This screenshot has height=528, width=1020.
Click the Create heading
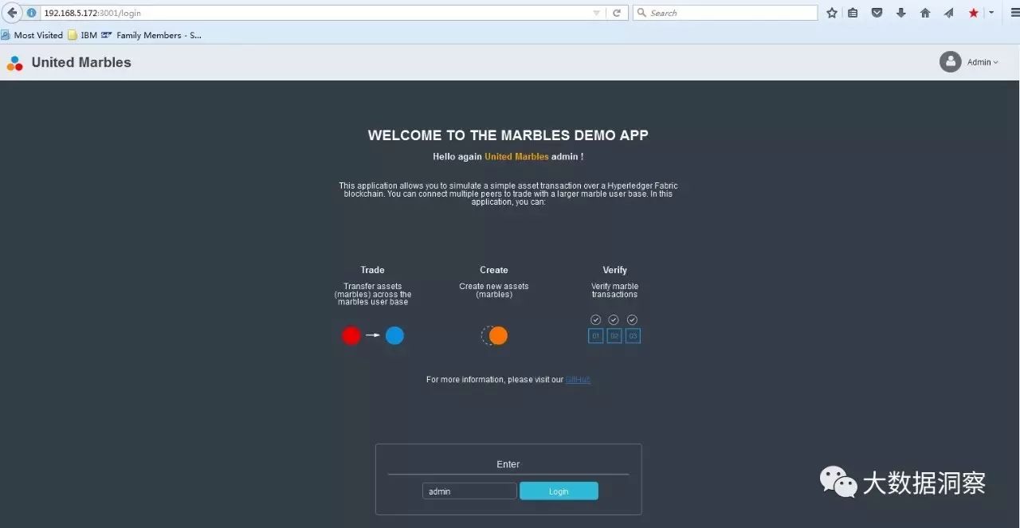pyautogui.click(x=494, y=270)
